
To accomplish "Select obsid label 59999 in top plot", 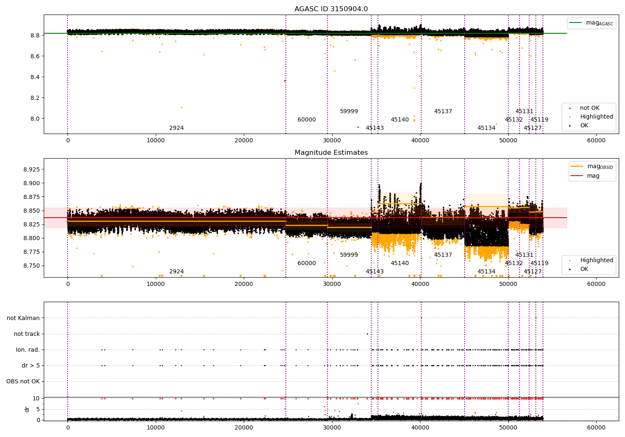I will 349,112.
